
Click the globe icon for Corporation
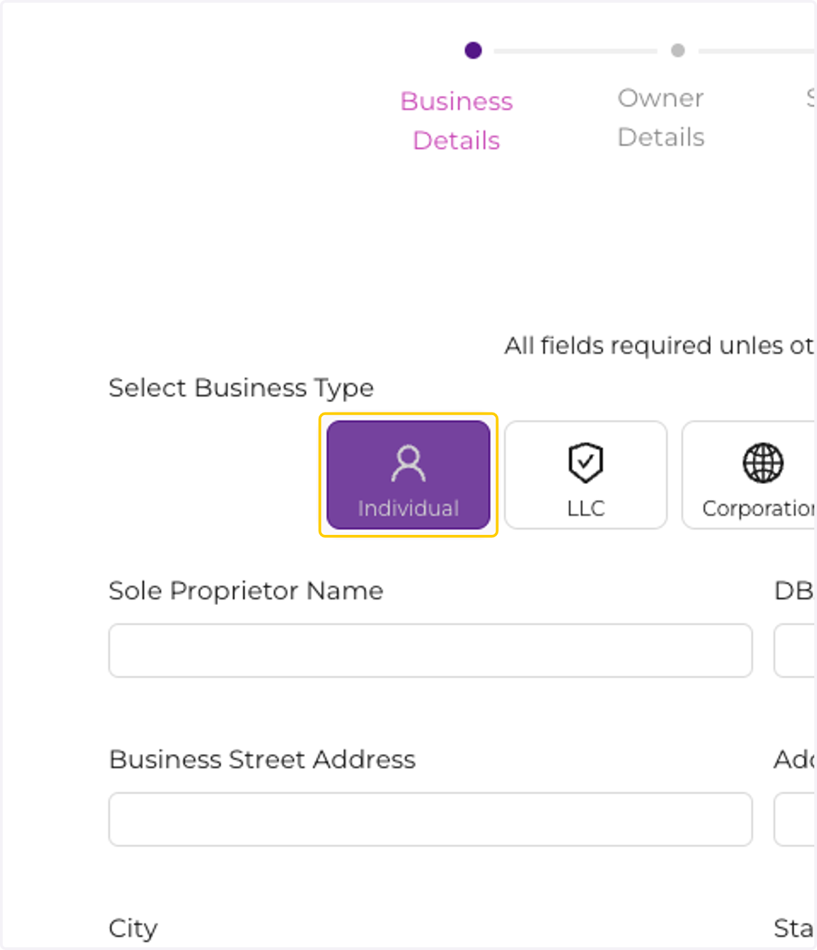763,463
